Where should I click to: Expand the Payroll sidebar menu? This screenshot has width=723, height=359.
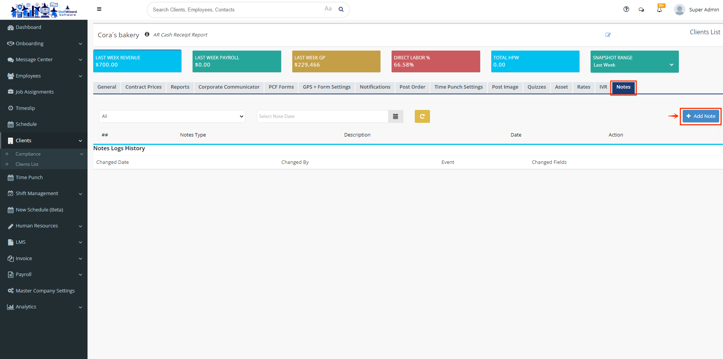pyautogui.click(x=44, y=274)
